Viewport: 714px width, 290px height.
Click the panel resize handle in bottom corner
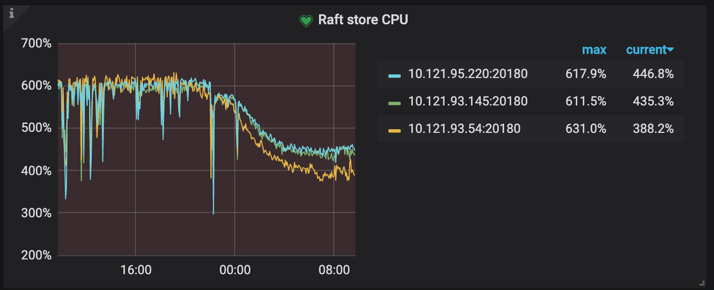(701, 283)
